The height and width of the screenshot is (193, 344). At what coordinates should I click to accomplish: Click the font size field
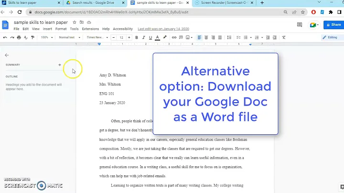pyautogui.click(x=121, y=38)
